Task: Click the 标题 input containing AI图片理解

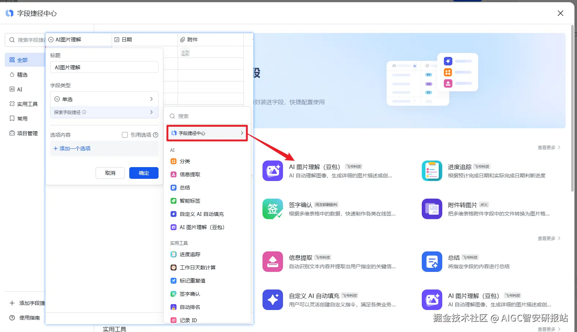Action: pos(104,67)
